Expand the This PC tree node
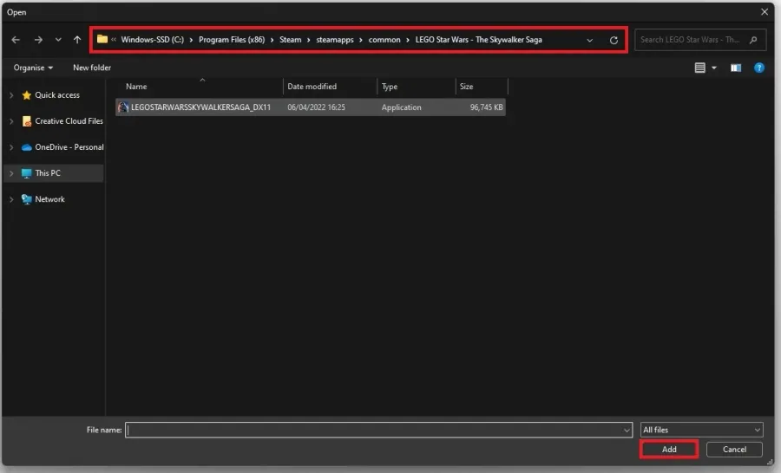 point(11,173)
